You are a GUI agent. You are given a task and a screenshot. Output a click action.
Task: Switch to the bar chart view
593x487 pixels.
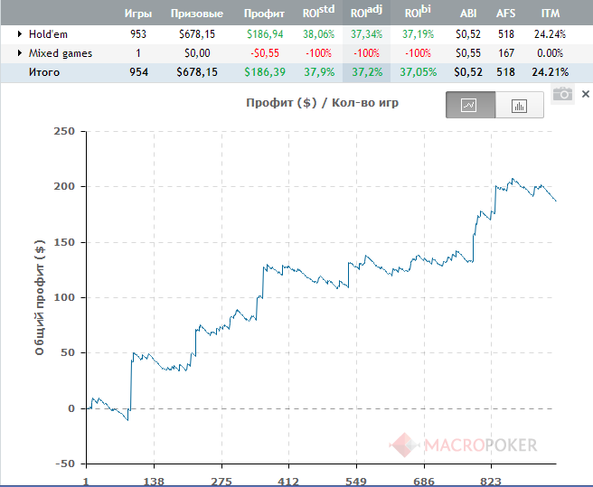(x=519, y=105)
